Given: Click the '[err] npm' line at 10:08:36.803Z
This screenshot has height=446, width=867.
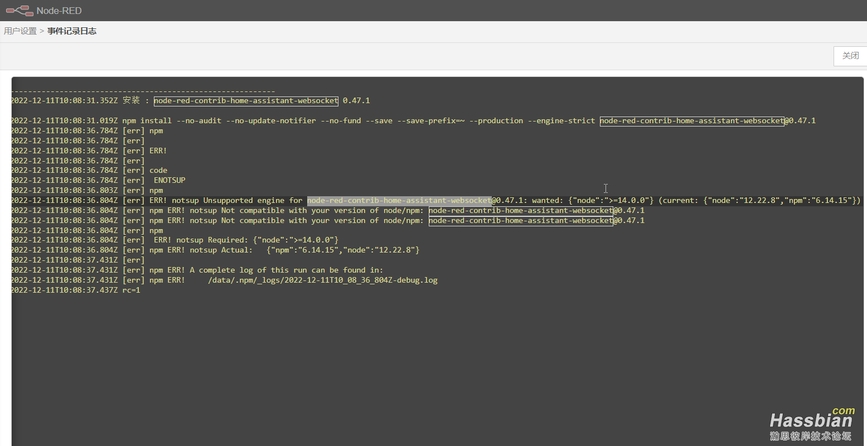Looking at the screenshot, I should click(x=87, y=191).
